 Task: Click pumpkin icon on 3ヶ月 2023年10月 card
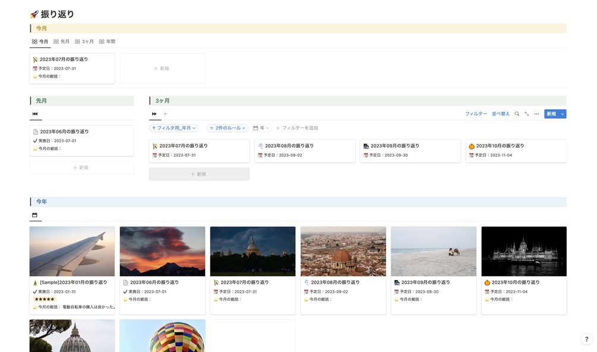[471, 146]
